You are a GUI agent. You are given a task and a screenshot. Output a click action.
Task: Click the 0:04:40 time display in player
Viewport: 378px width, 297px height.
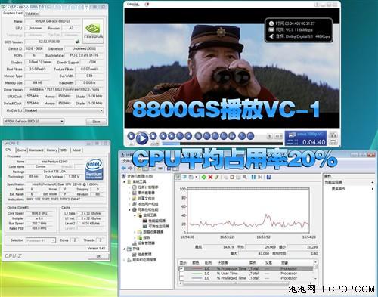(x=314, y=142)
